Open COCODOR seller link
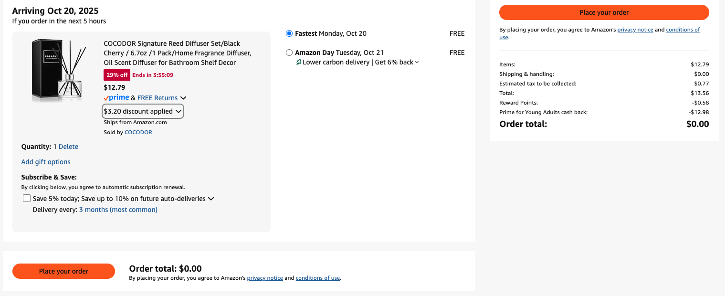The image size is (725, 296). 138,132
